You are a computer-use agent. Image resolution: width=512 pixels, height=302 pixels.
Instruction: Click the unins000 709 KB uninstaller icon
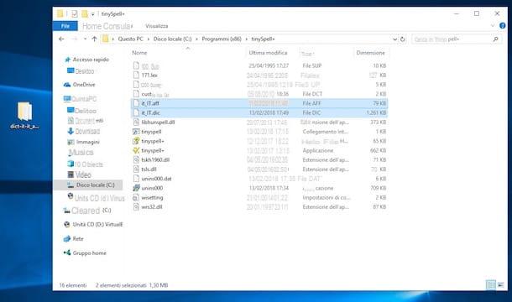(x=136, y=188)
